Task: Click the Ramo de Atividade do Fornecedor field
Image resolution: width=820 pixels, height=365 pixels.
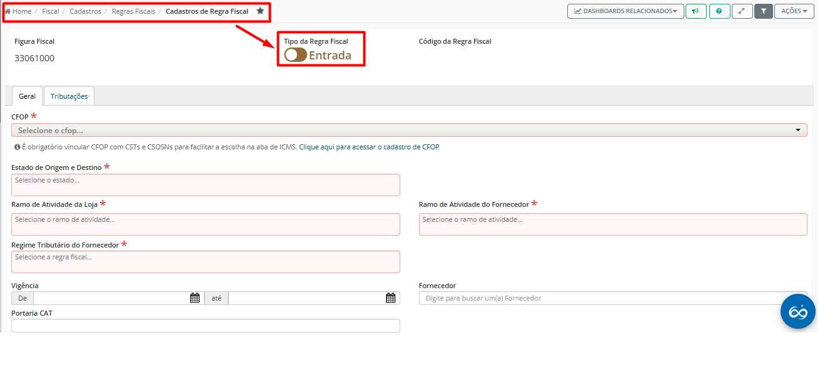Action: click(612, 224)
